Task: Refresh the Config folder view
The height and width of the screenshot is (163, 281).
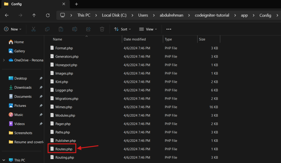Action: (x=48, y=15)
